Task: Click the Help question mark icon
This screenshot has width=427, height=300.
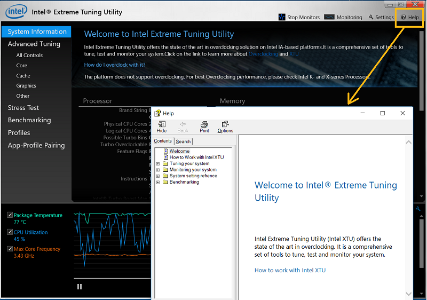Action: [x=404, y=17]
